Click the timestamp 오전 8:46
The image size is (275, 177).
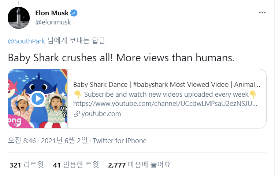(x=21, y=141)
